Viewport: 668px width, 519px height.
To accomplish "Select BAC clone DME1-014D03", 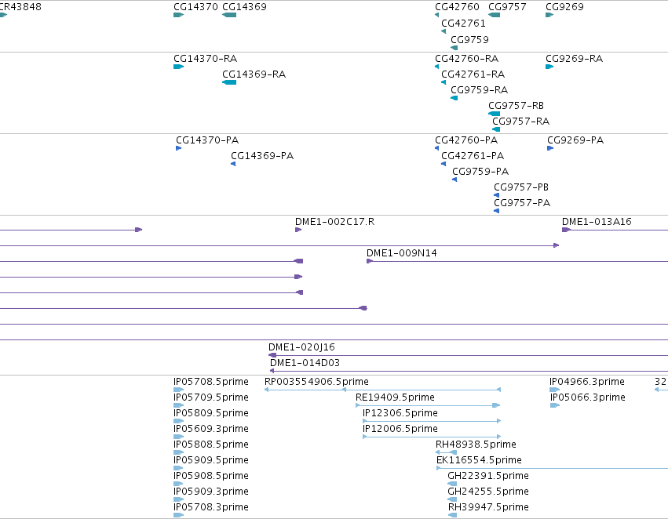I will [x=469, y=371].
